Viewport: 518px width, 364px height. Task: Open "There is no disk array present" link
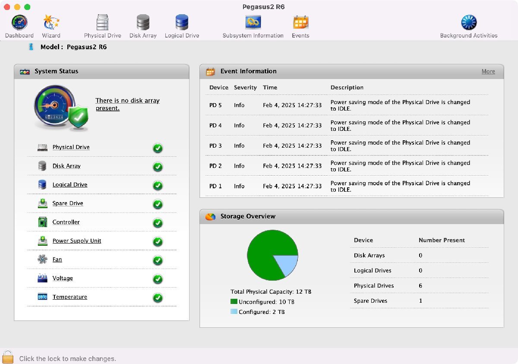pos(127,104)
